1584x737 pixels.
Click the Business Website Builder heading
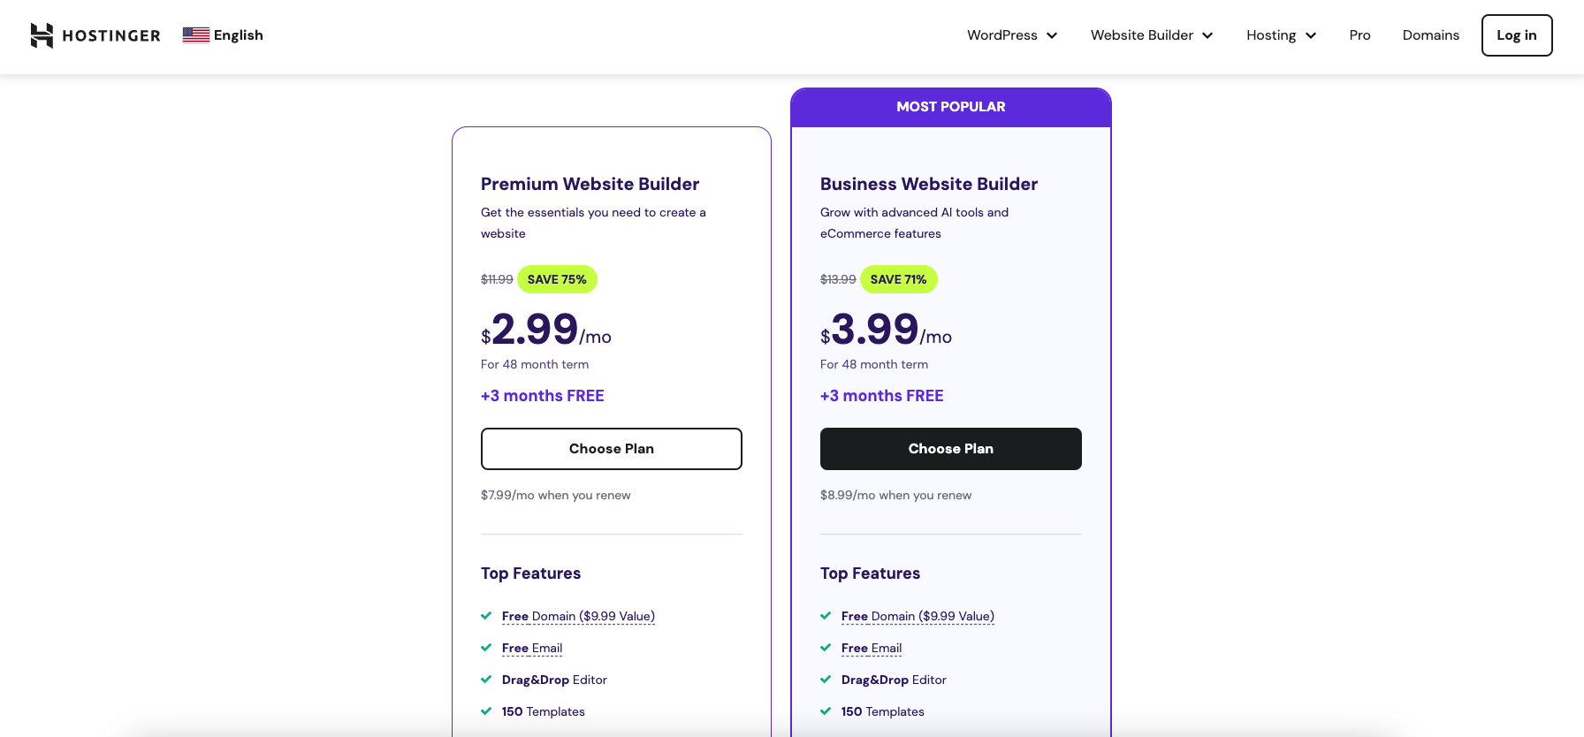point(929,184)
